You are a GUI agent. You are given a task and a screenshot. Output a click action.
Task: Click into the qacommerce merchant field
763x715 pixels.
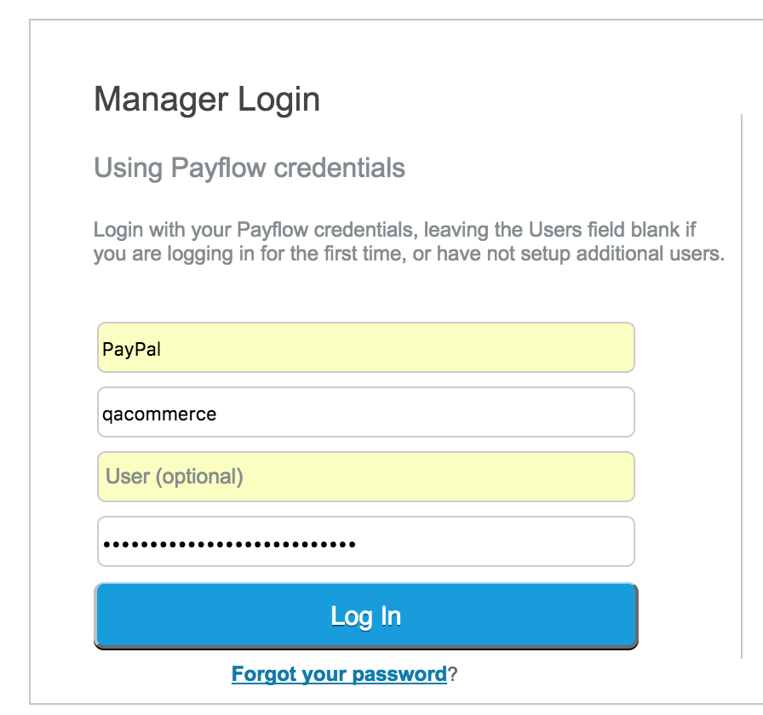[365, 413]
